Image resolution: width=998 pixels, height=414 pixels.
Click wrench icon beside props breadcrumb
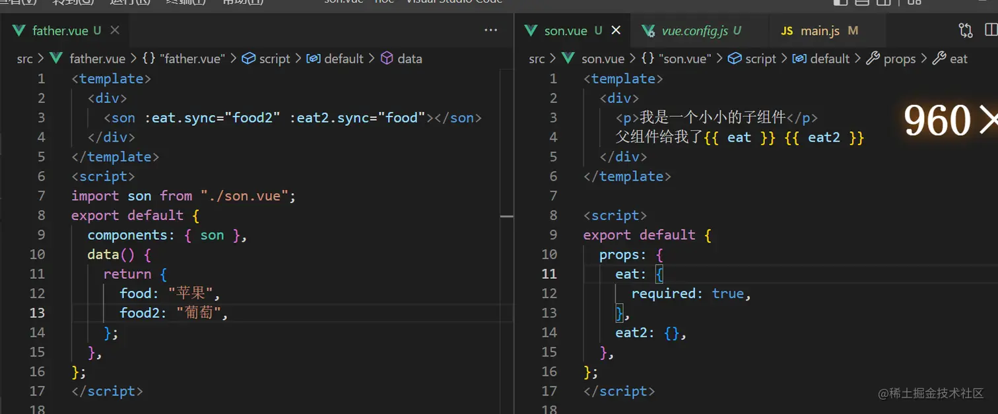pyautogui.click(x=873, y=59)
